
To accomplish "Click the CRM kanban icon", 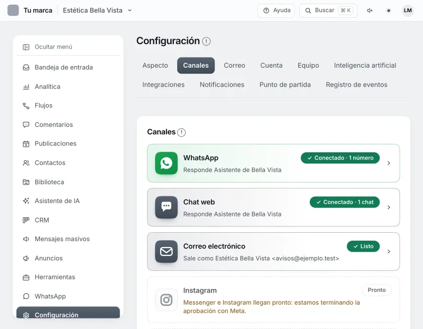I will click(26, 220).
